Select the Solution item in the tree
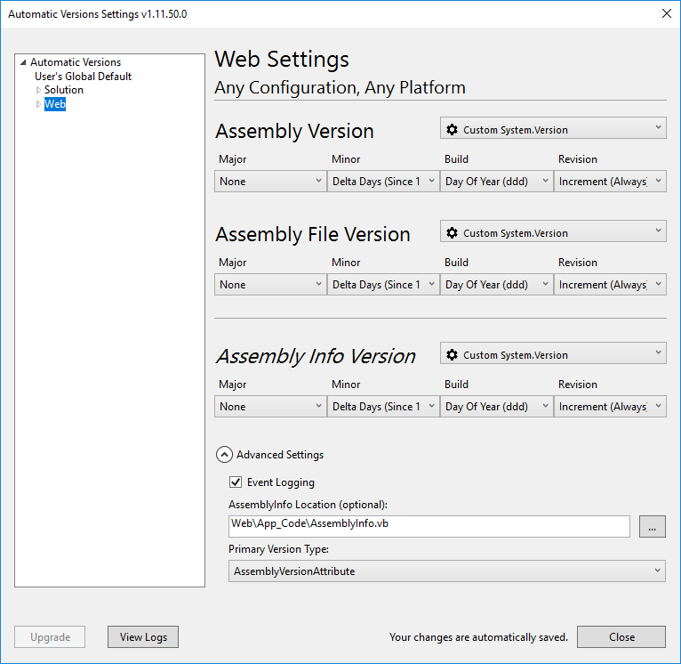This screenshot has width=681, height=664. pos(64,90)
